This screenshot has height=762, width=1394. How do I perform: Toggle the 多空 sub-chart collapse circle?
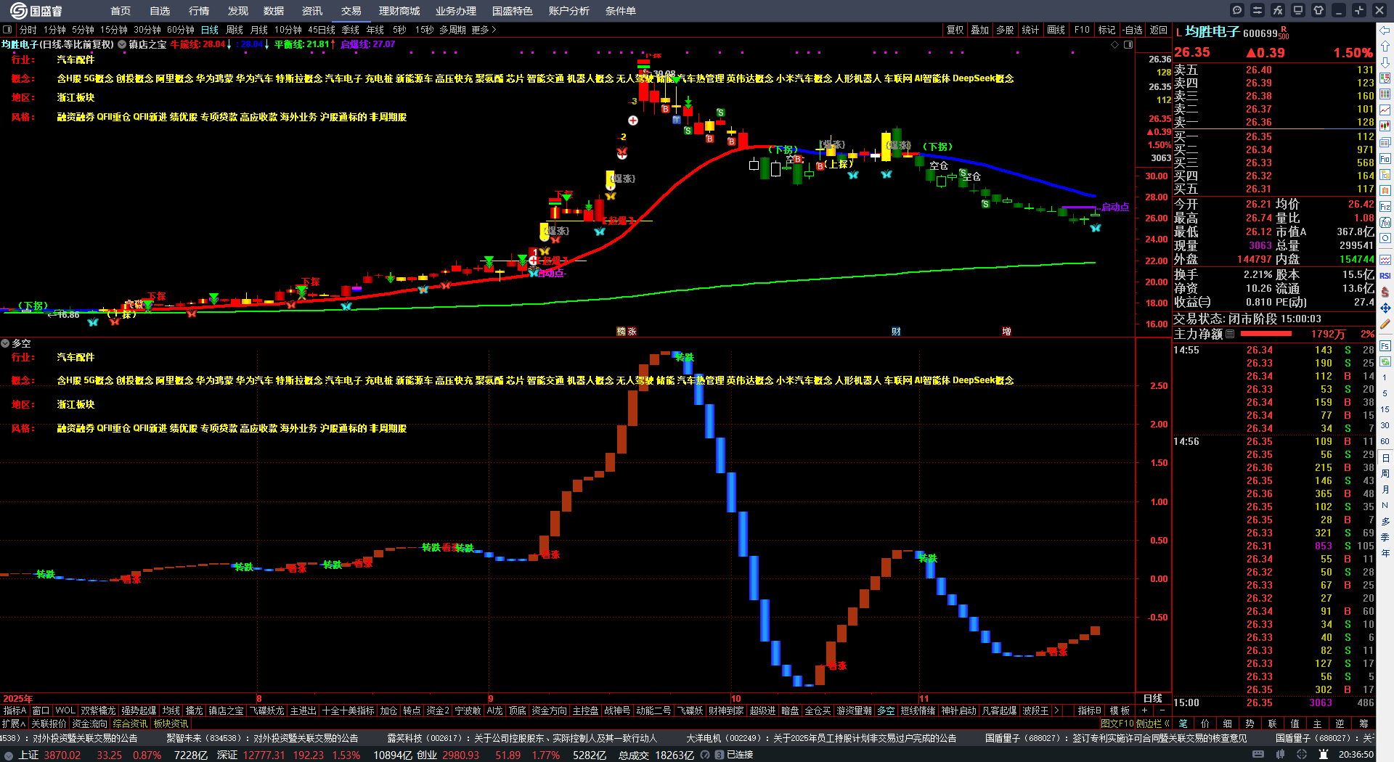[5, 343]
